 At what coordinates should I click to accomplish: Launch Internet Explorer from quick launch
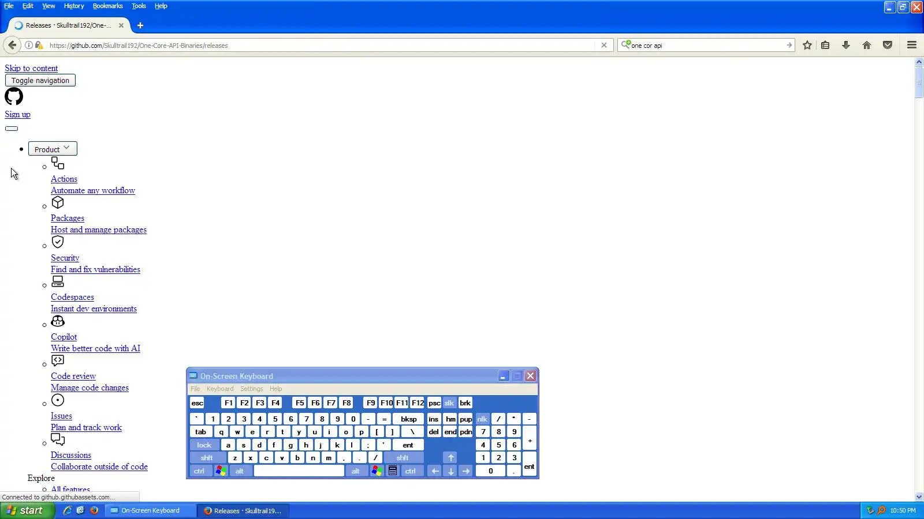68,510
